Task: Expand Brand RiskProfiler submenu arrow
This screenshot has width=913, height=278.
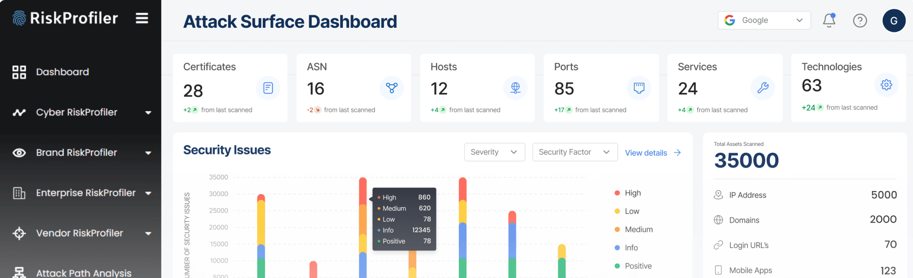Action: click(x=149, y=153)
